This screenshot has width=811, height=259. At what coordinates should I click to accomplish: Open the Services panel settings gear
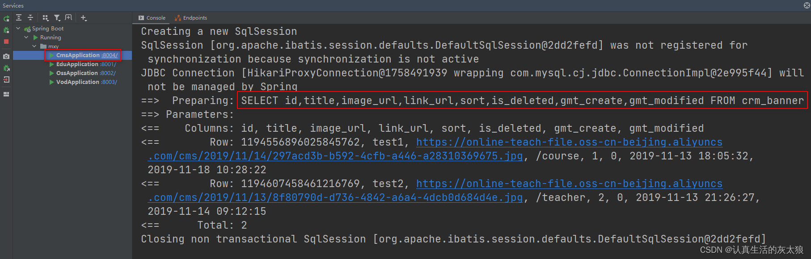tap(807, 5)
